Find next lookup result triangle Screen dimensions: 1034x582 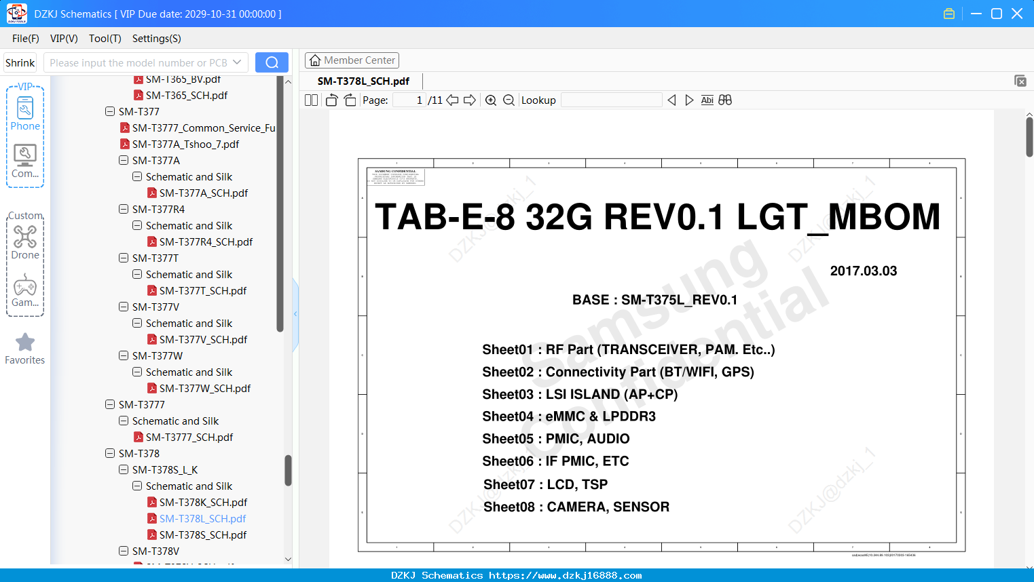point(689,100)
